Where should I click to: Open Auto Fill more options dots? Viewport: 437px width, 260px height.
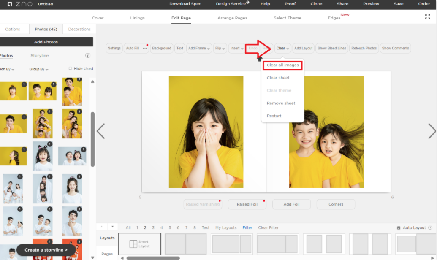tap(145, 48)
